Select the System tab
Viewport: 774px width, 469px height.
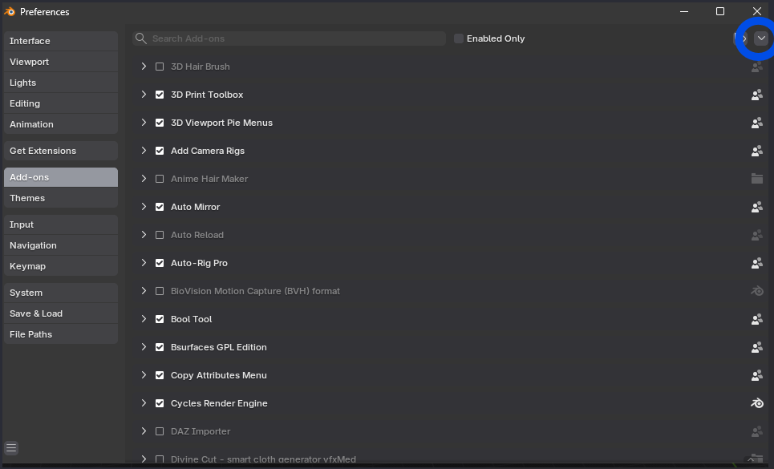click(x=61, y=293)
